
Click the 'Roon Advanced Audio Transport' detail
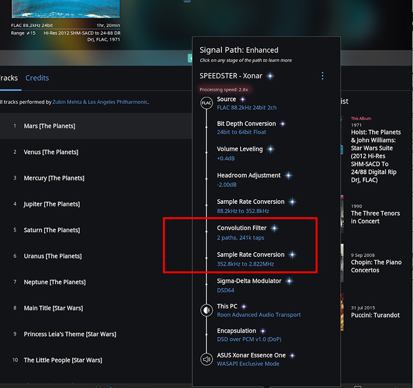(x=259, y=315)
